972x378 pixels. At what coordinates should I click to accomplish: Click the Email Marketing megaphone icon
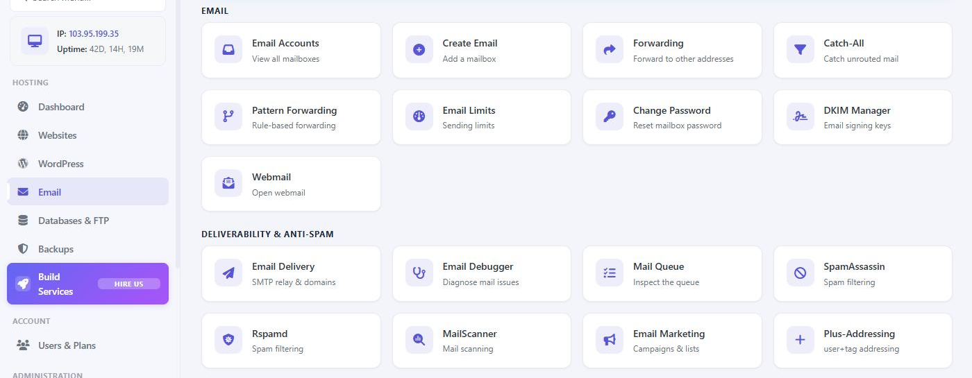[610, 340]
